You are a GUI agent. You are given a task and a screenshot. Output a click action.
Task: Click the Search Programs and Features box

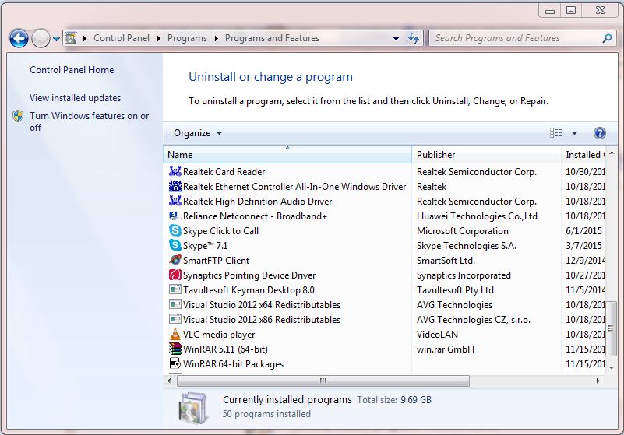point(514,38)
